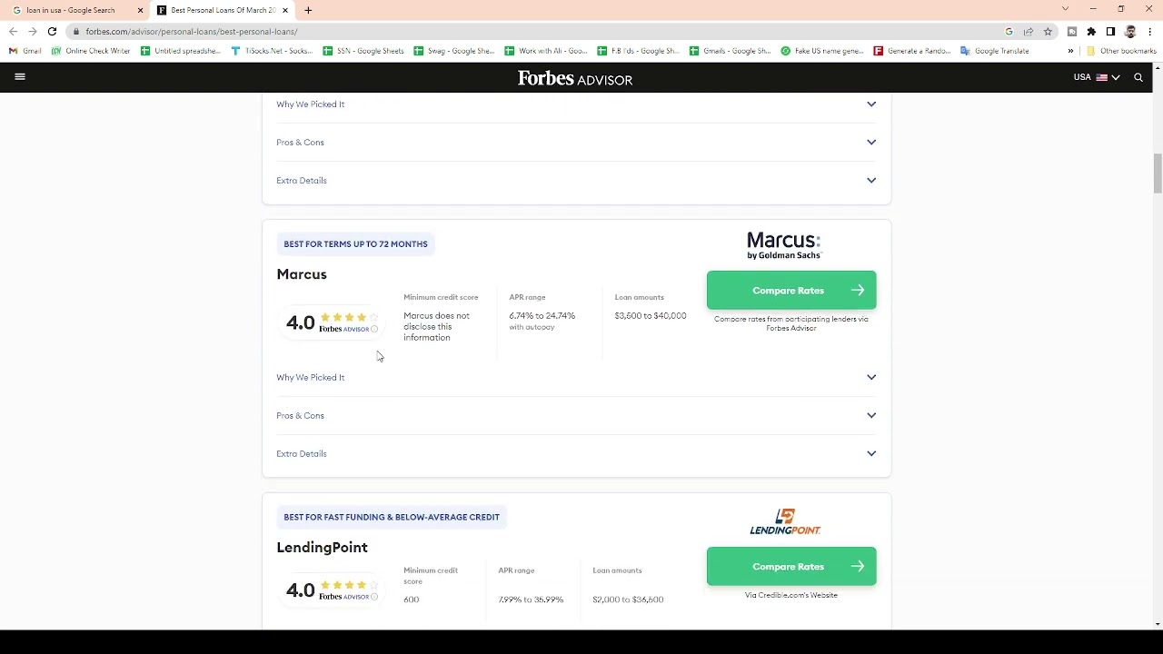Expand Marcus Pros & Cons section
The width and height of the screenshot is (1163, 654).
coord(576,416)
